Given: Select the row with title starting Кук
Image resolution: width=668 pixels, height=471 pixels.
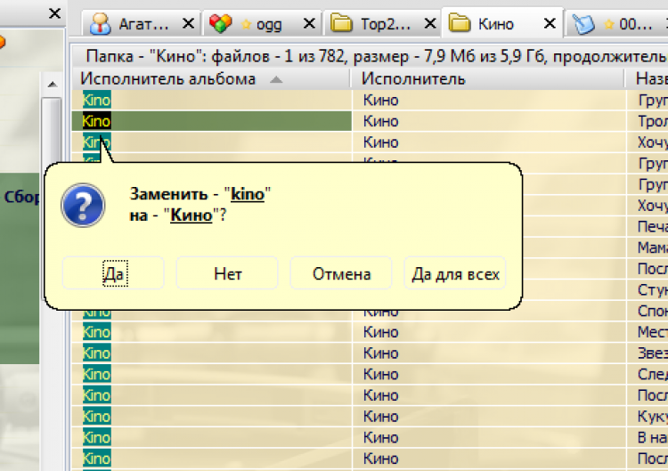Looking at the screenshot, I should [x=370, y=416].
